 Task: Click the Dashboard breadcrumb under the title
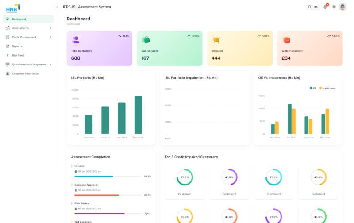point(73,24)
